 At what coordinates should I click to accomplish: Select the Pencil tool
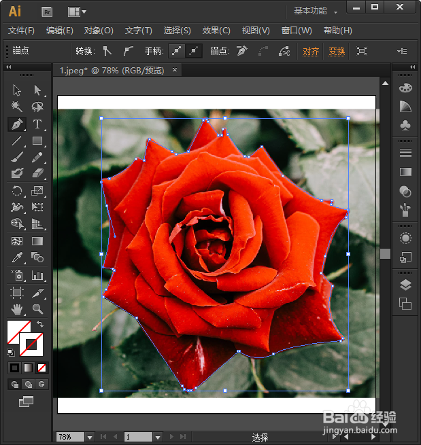click(37, 157)
